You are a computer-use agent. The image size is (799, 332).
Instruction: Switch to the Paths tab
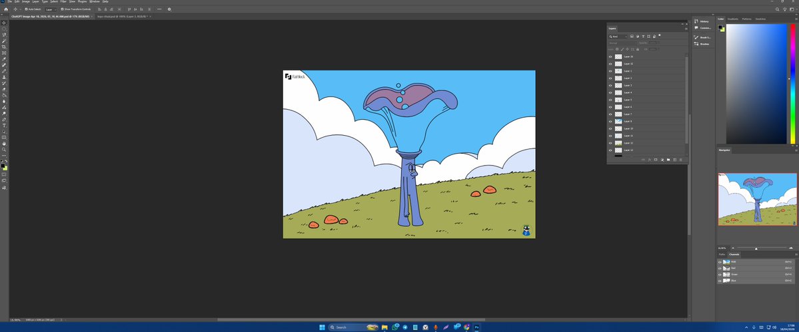pyautogui.click(x=722, y=254)
